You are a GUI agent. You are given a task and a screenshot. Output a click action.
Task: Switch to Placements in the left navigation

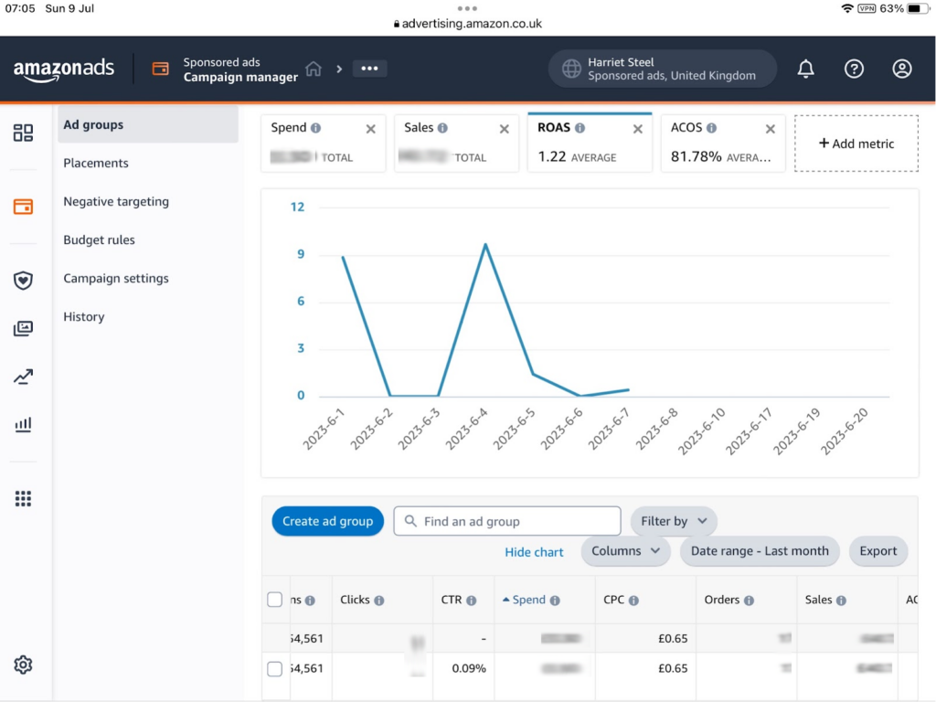click(96, 163)
